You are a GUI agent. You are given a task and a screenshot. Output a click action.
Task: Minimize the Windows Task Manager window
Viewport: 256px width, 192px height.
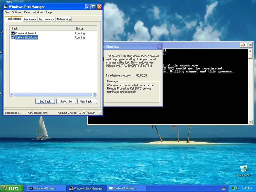click(88, 7)
